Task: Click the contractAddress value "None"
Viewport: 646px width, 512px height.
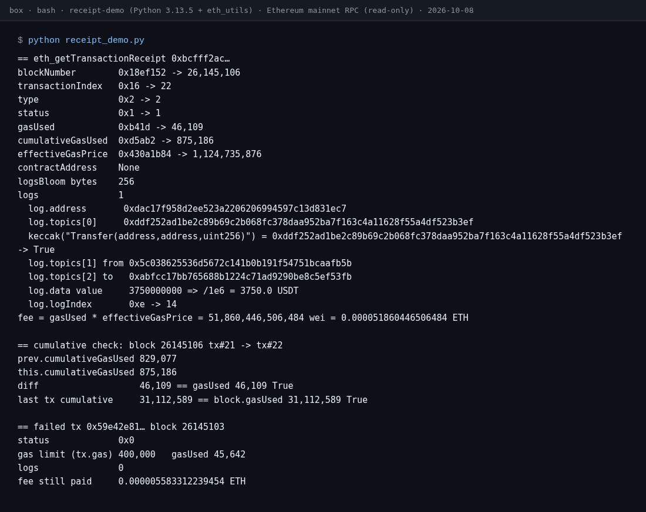Action: tap(129, 168)
